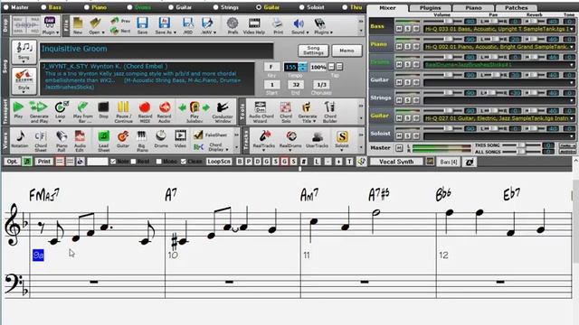Adjust THIS SONG master volume slider
This screenshot has height=325, width=579.
click(521, 145)
